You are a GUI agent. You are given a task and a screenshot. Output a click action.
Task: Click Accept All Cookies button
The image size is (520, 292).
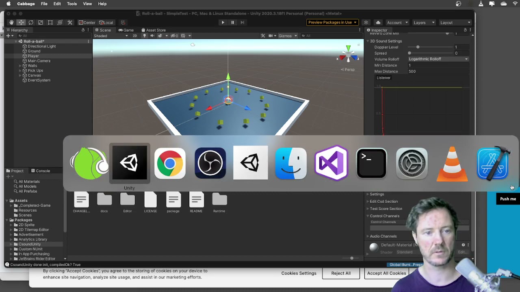[387, 273]
